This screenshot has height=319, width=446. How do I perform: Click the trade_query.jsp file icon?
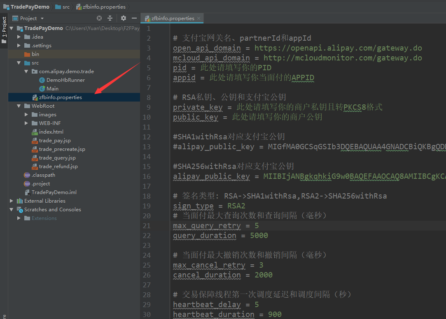pos(35,158)
